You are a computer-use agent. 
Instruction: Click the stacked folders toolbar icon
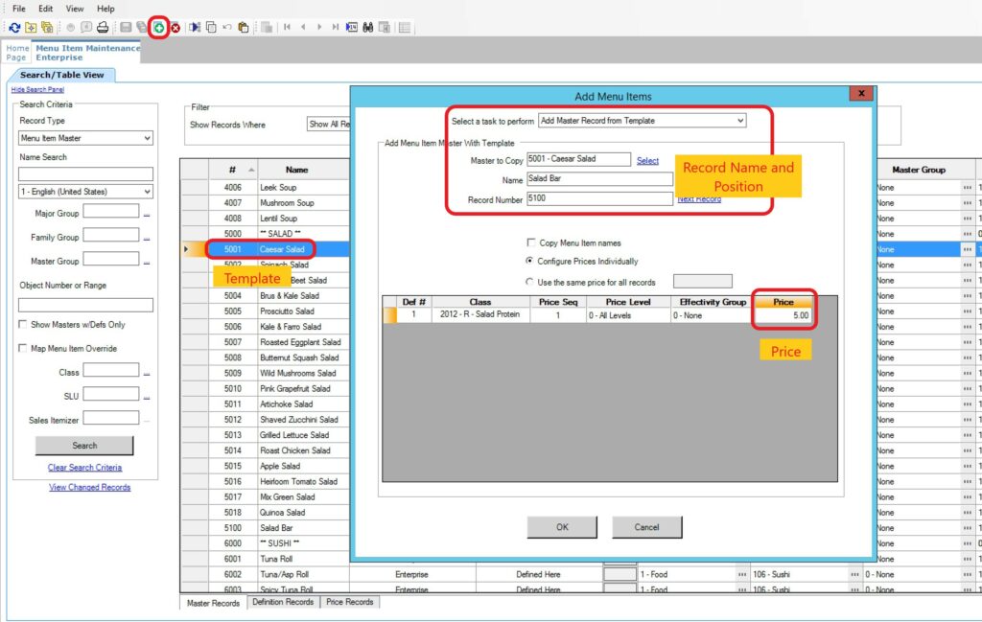tap(47, 28)
